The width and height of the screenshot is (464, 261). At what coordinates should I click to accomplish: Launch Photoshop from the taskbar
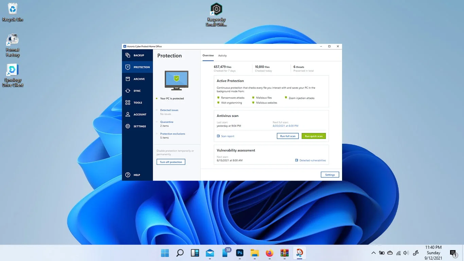click(x=240, y=253)
